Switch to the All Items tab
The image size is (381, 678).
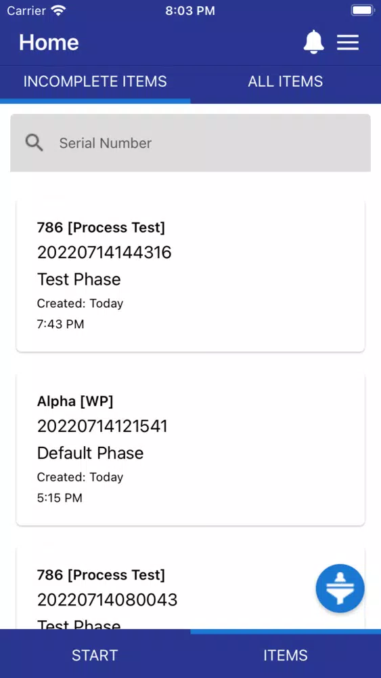click(286, 82)
